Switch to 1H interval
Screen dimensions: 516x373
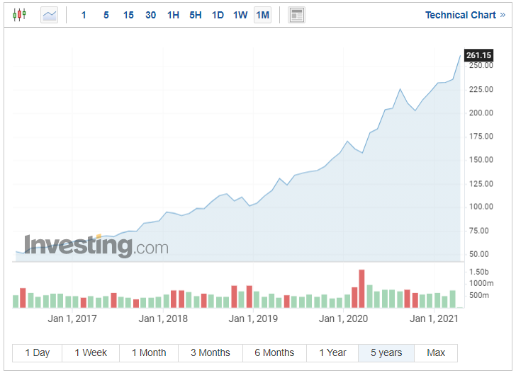point(173,15)
